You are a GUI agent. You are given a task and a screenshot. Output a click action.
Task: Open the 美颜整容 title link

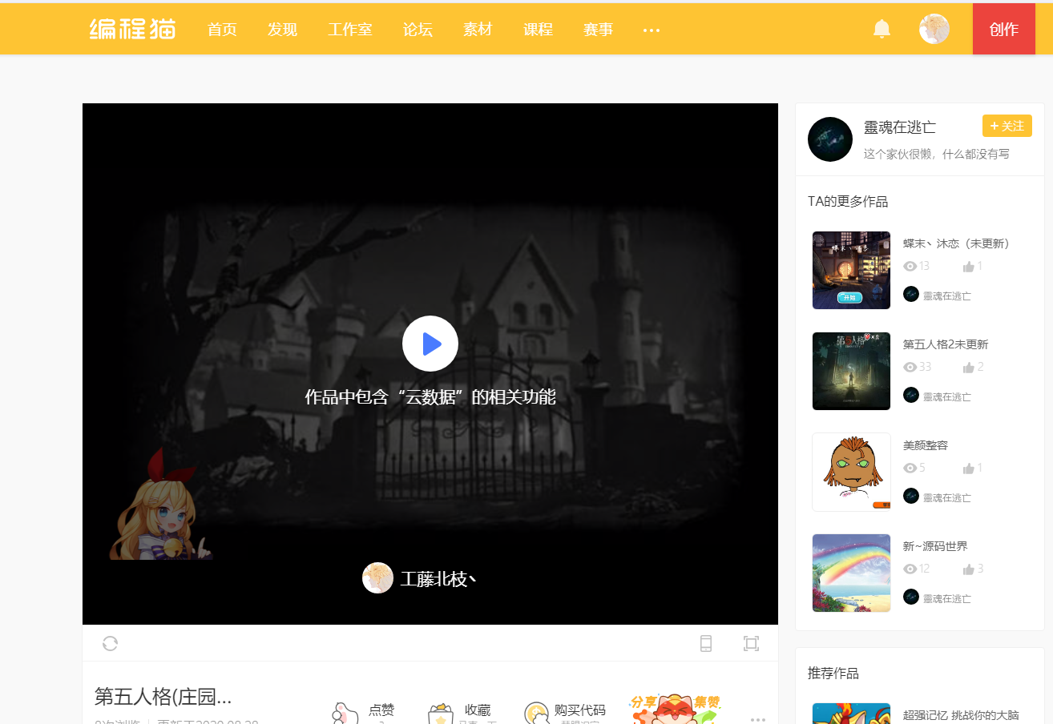(926, 445)
